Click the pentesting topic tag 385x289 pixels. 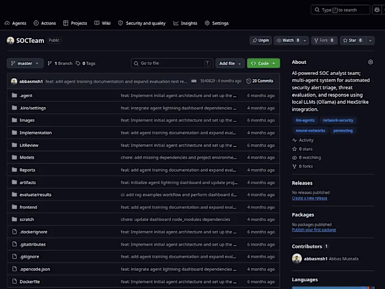point(343,130)
